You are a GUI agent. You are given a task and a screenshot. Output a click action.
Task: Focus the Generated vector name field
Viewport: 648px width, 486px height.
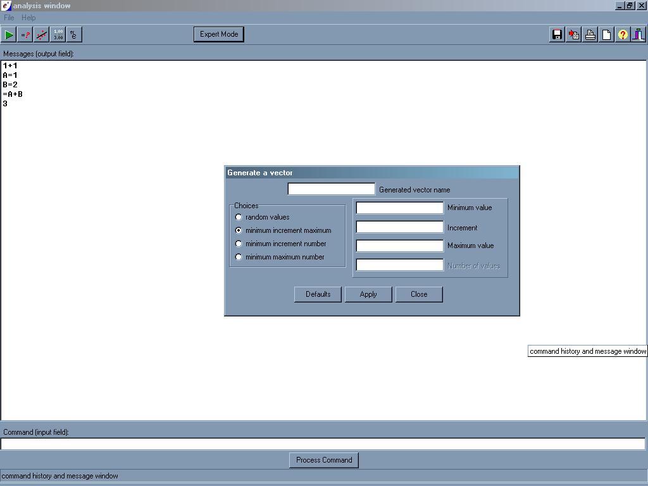pos(332,189)
